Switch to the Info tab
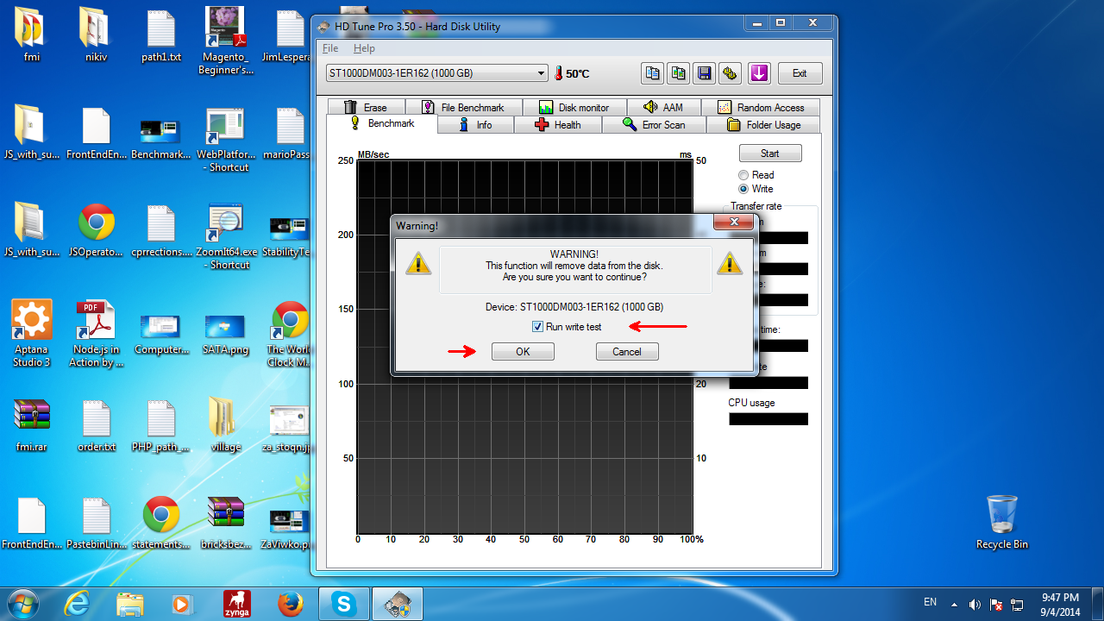1104x621 pixels. tap(476, 125)
